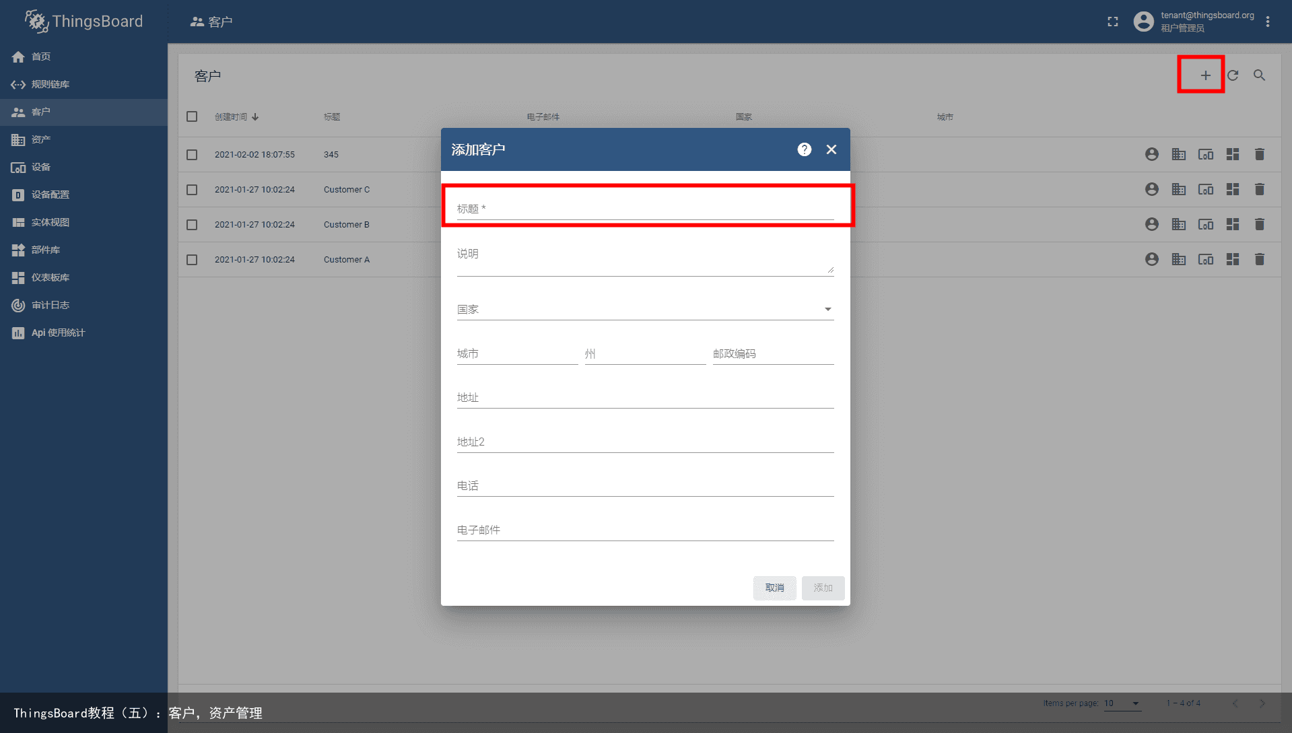The height and width of the screenshot is (733, 1292).
Task: Manage users for Customer C
Action: [x=1152, y=189]
